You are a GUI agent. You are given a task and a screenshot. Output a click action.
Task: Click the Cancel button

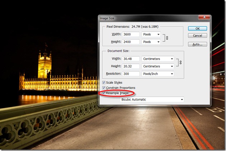click(x=197, y=36)
